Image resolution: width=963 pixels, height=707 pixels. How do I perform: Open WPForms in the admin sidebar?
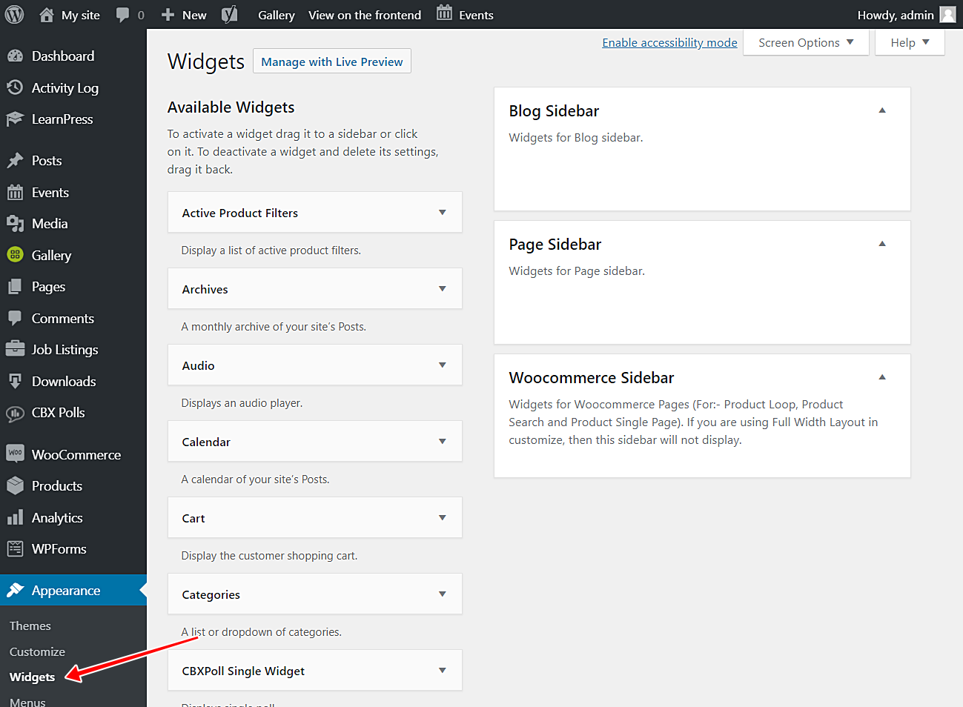pyautogui.click(x=59, y=548)
